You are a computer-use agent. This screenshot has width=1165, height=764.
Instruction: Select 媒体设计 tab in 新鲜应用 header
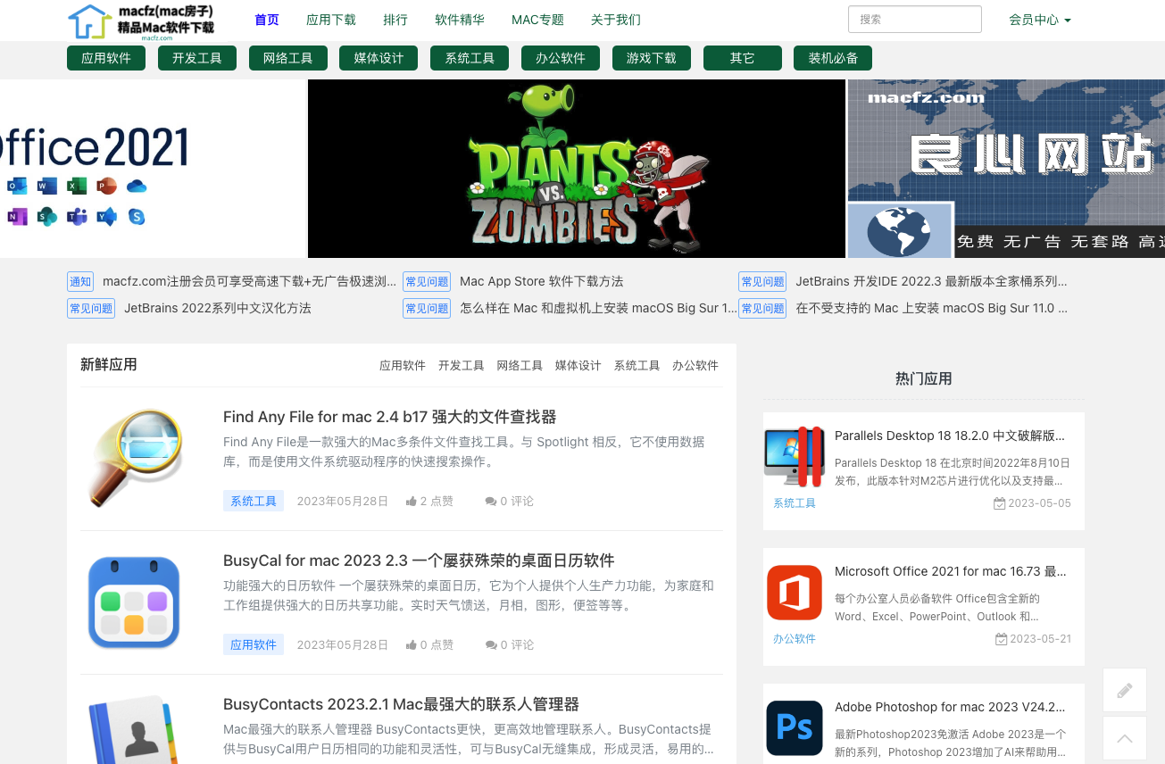[578, 366]
